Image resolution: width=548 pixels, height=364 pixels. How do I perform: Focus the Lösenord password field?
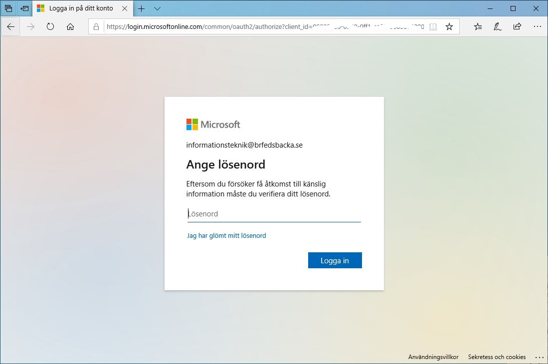pyautogui.click(x=274, y=214)
